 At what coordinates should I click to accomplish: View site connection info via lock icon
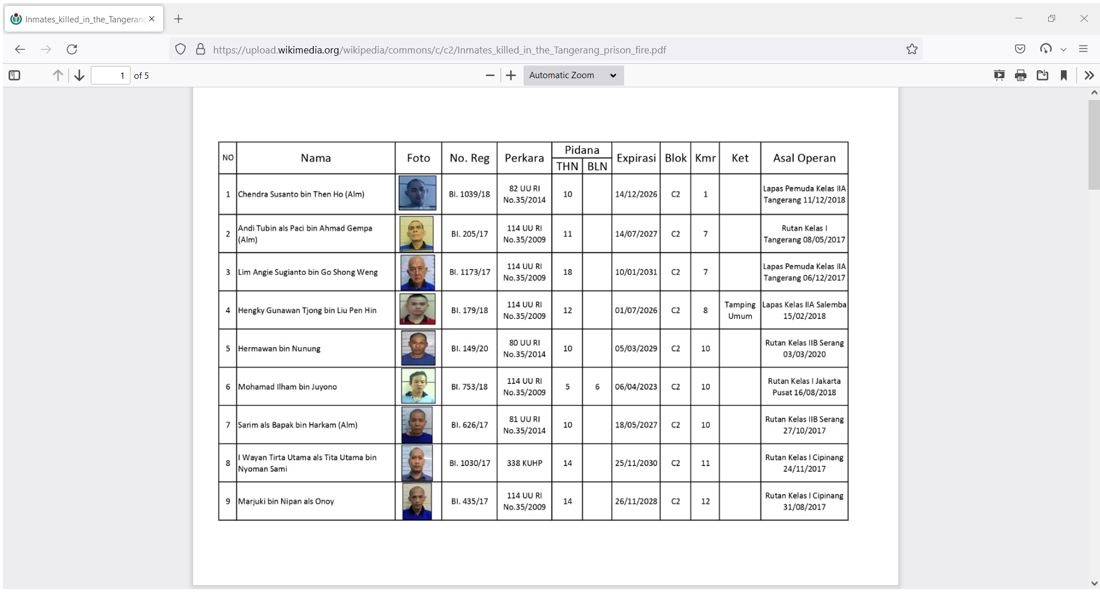200,49
